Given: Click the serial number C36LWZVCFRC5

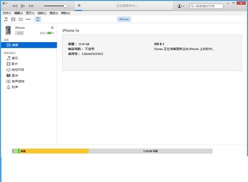Looking at the screenshot, I should (x=92, y=54).
